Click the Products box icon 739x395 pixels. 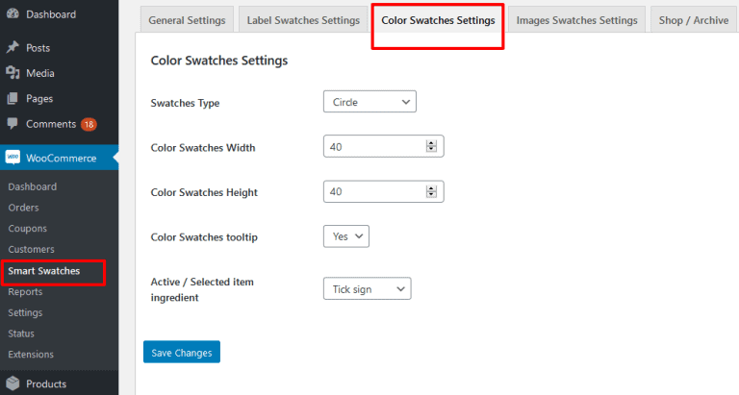[13, 383]
